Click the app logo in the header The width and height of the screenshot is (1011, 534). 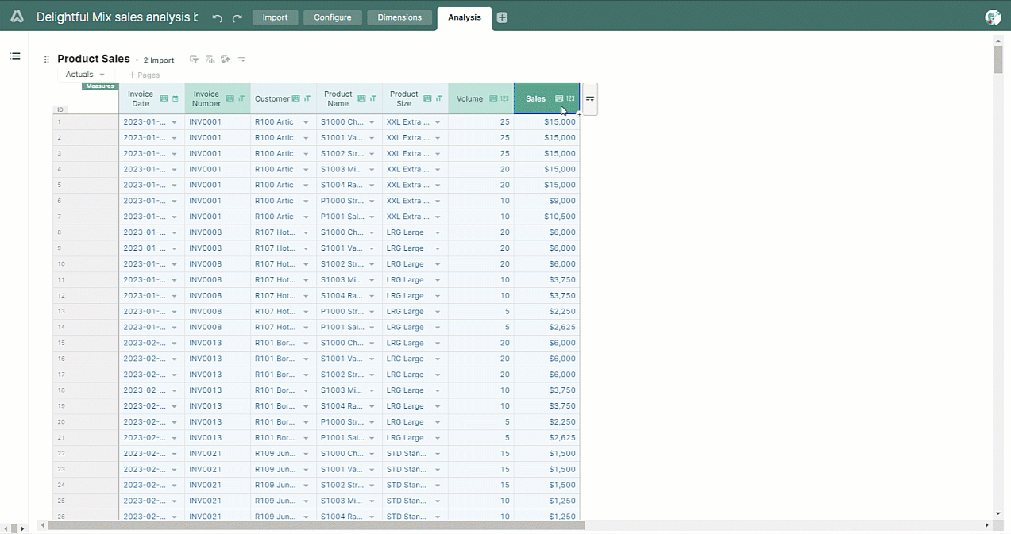[17, 17]
